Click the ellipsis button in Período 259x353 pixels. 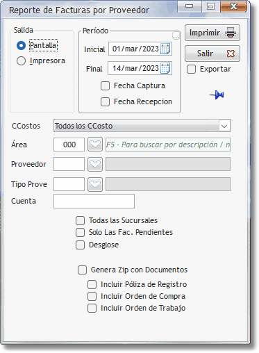(176, 35)
